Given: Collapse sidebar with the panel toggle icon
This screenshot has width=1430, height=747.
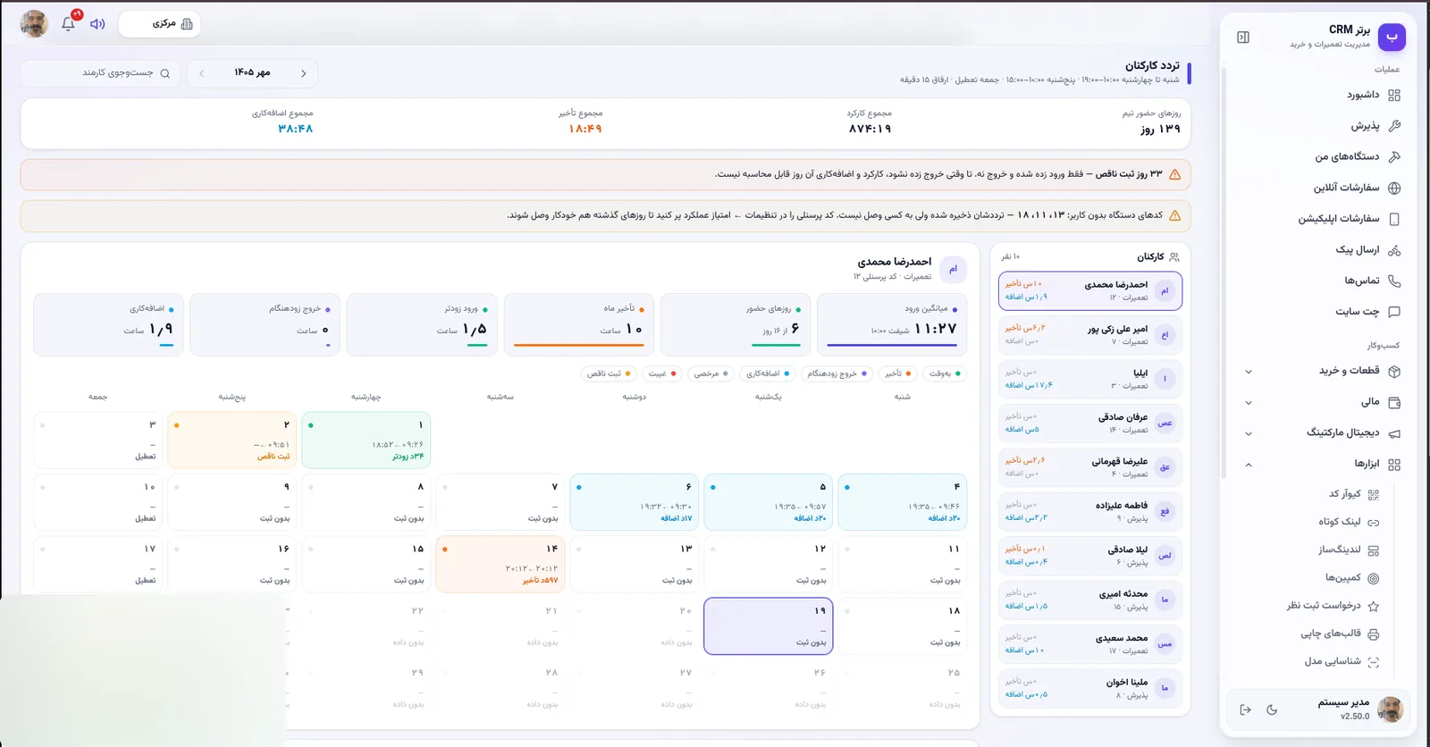Looking at the screenshot, I should [1243, 37].
